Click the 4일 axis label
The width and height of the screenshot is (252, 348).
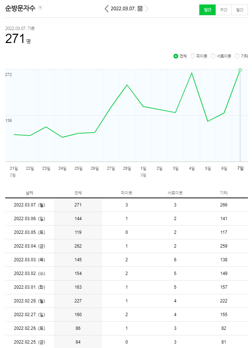click(x=192, y=169)
